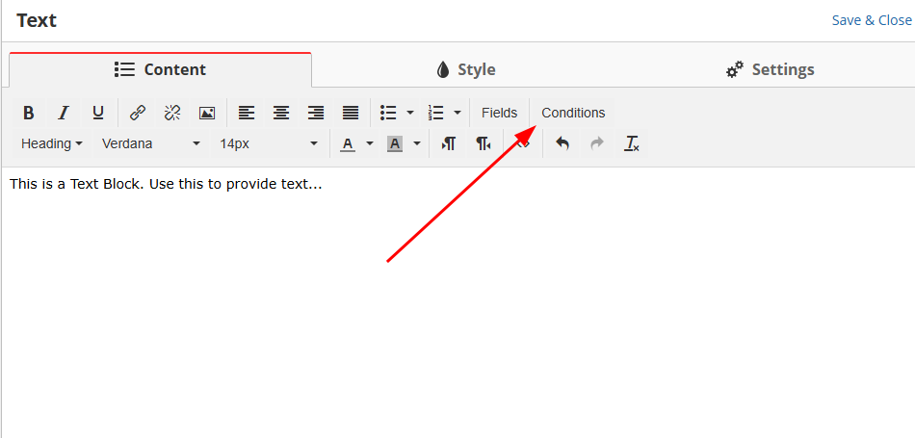This screenshot has height=438, width=915.
Task: Toggle underline formatting
Action: pos(98,113)
